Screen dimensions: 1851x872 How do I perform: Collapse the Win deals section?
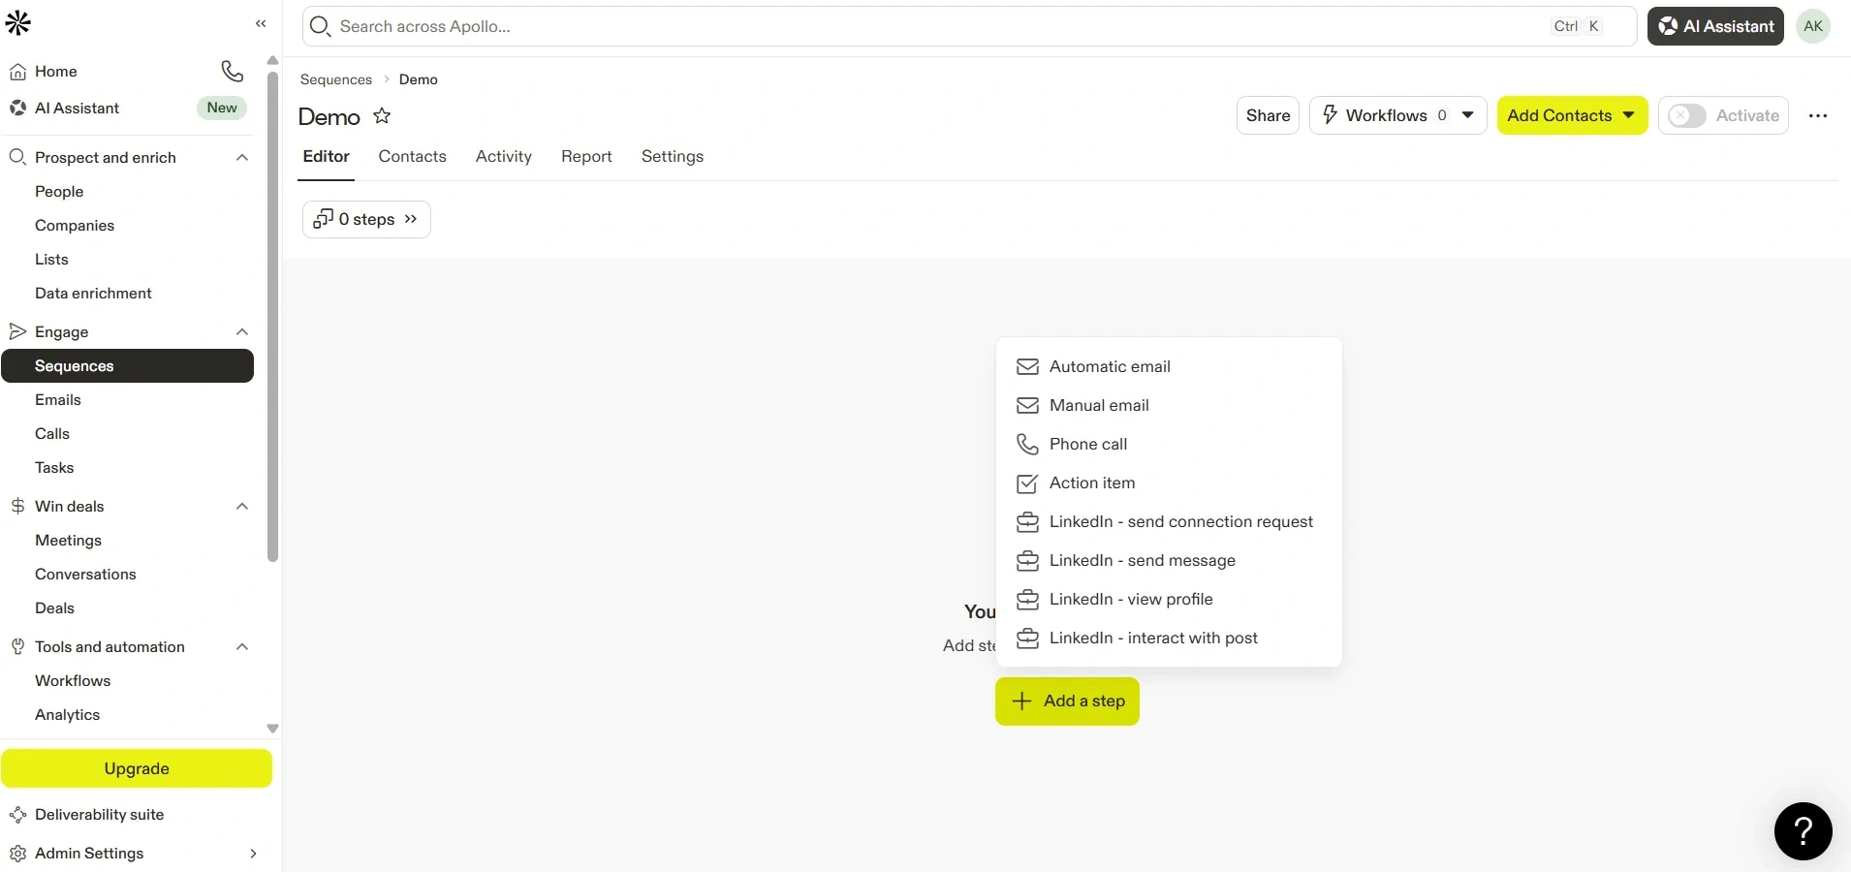point(242,507)
